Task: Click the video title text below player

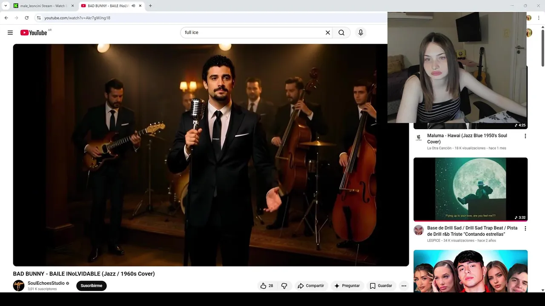Action: pos(84,274)
